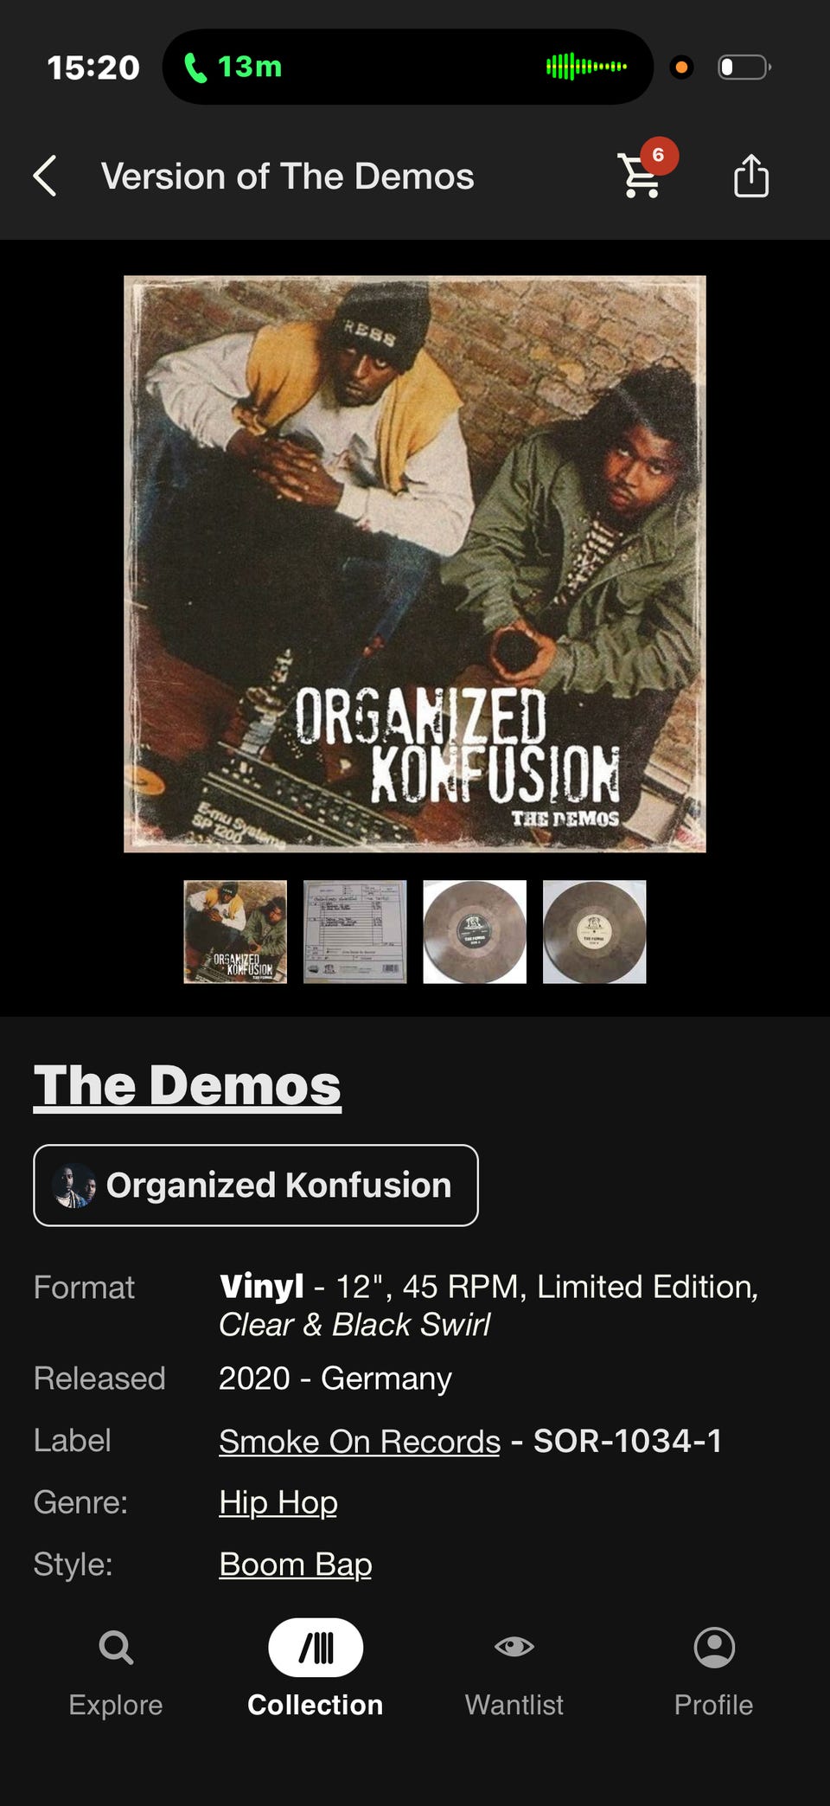This screenshot has height=1806, width=830.
Task: Open Smoke On Records label link
Action: tap(360, 1441)
